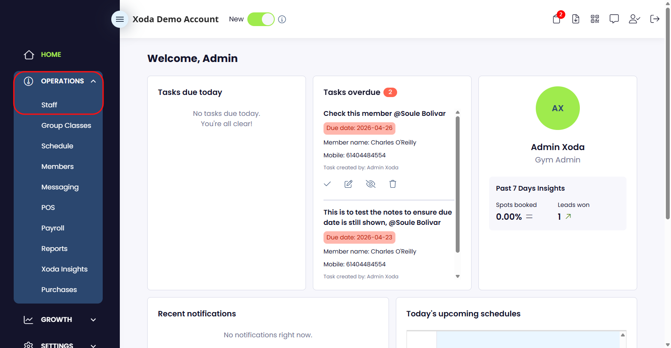Collapse the Operations section chevron
This screenshot has height=348, width=671.
tap(93, 81)
